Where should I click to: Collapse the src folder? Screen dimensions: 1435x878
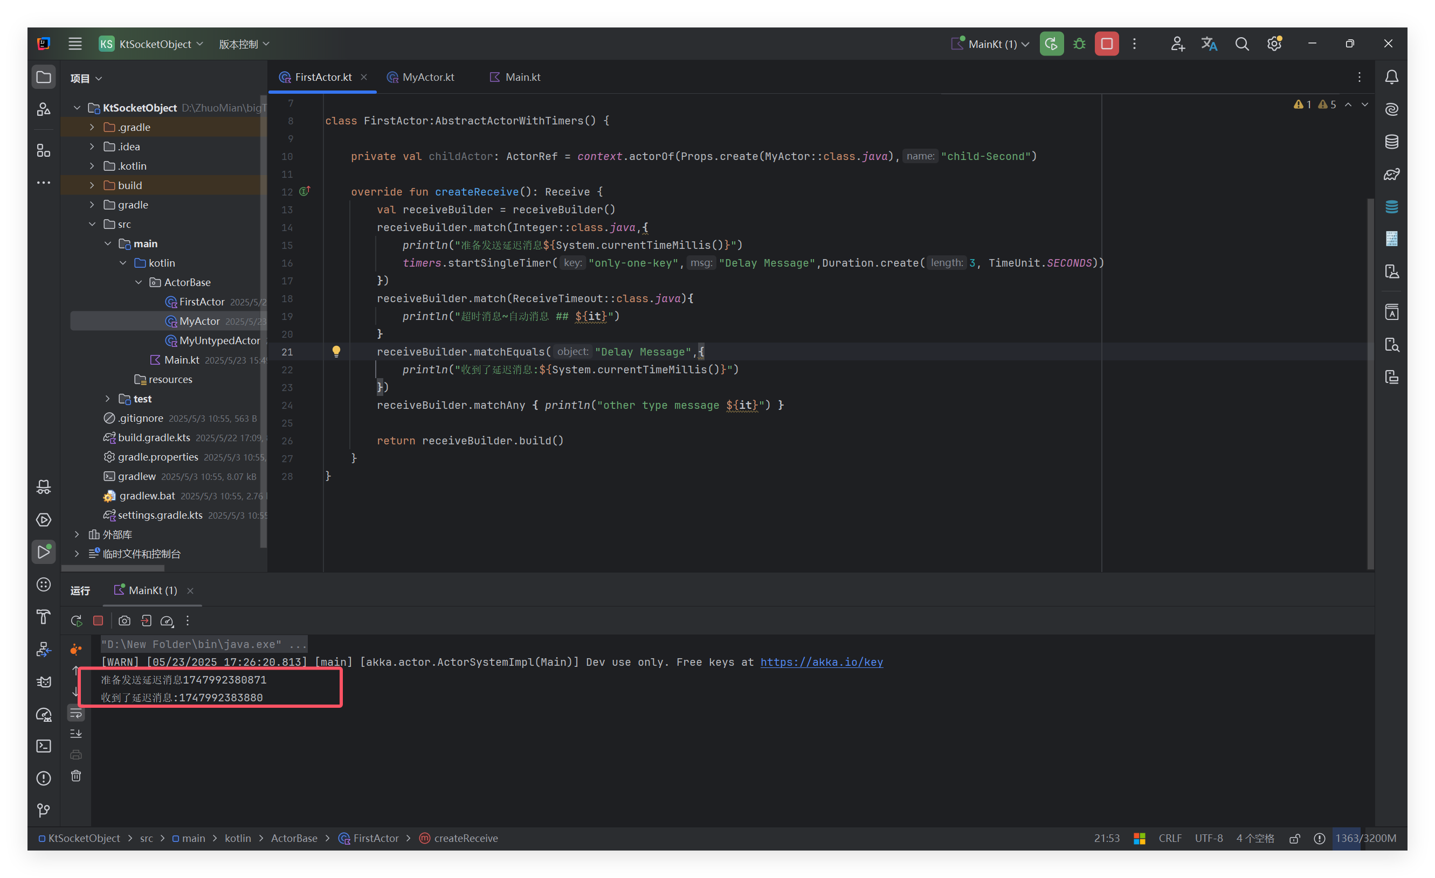[92, 224]
